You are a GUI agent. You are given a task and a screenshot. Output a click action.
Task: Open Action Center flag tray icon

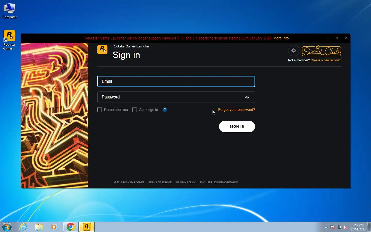[333, 227]
